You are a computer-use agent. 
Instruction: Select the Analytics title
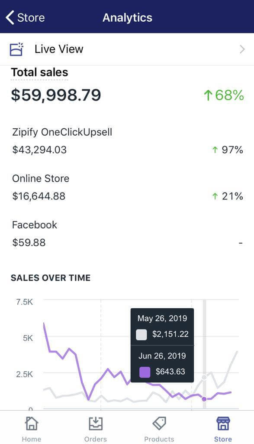tap(127, 17)
